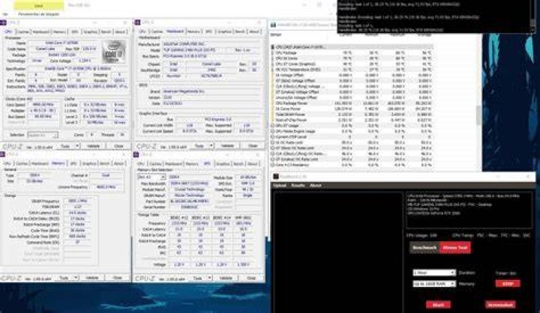Open the RealBench Memory dropdown showing 16GB RAM
Viewport: 540px width, 313px height.
tap(434, 284)
